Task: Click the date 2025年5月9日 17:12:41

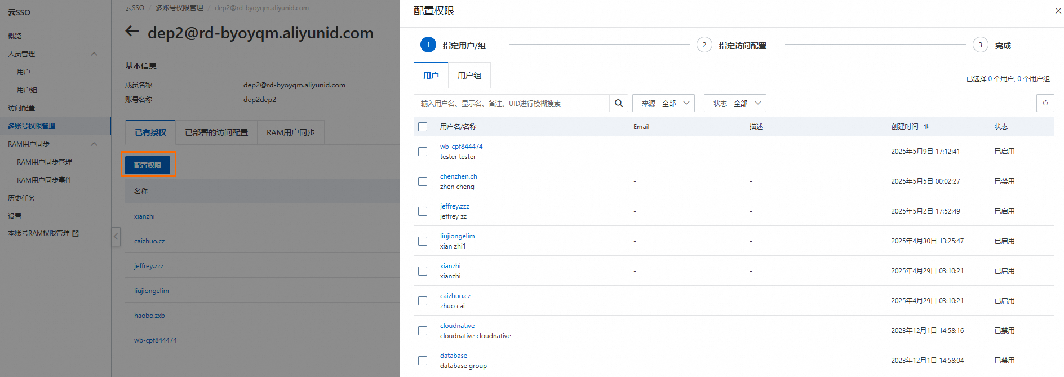Action: coord(925,152)
